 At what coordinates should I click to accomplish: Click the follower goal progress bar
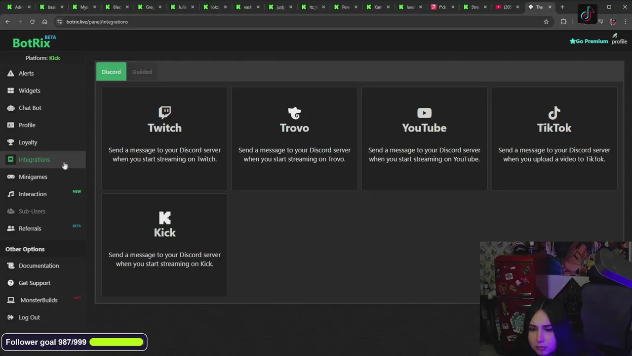click(x=117, y=342)
